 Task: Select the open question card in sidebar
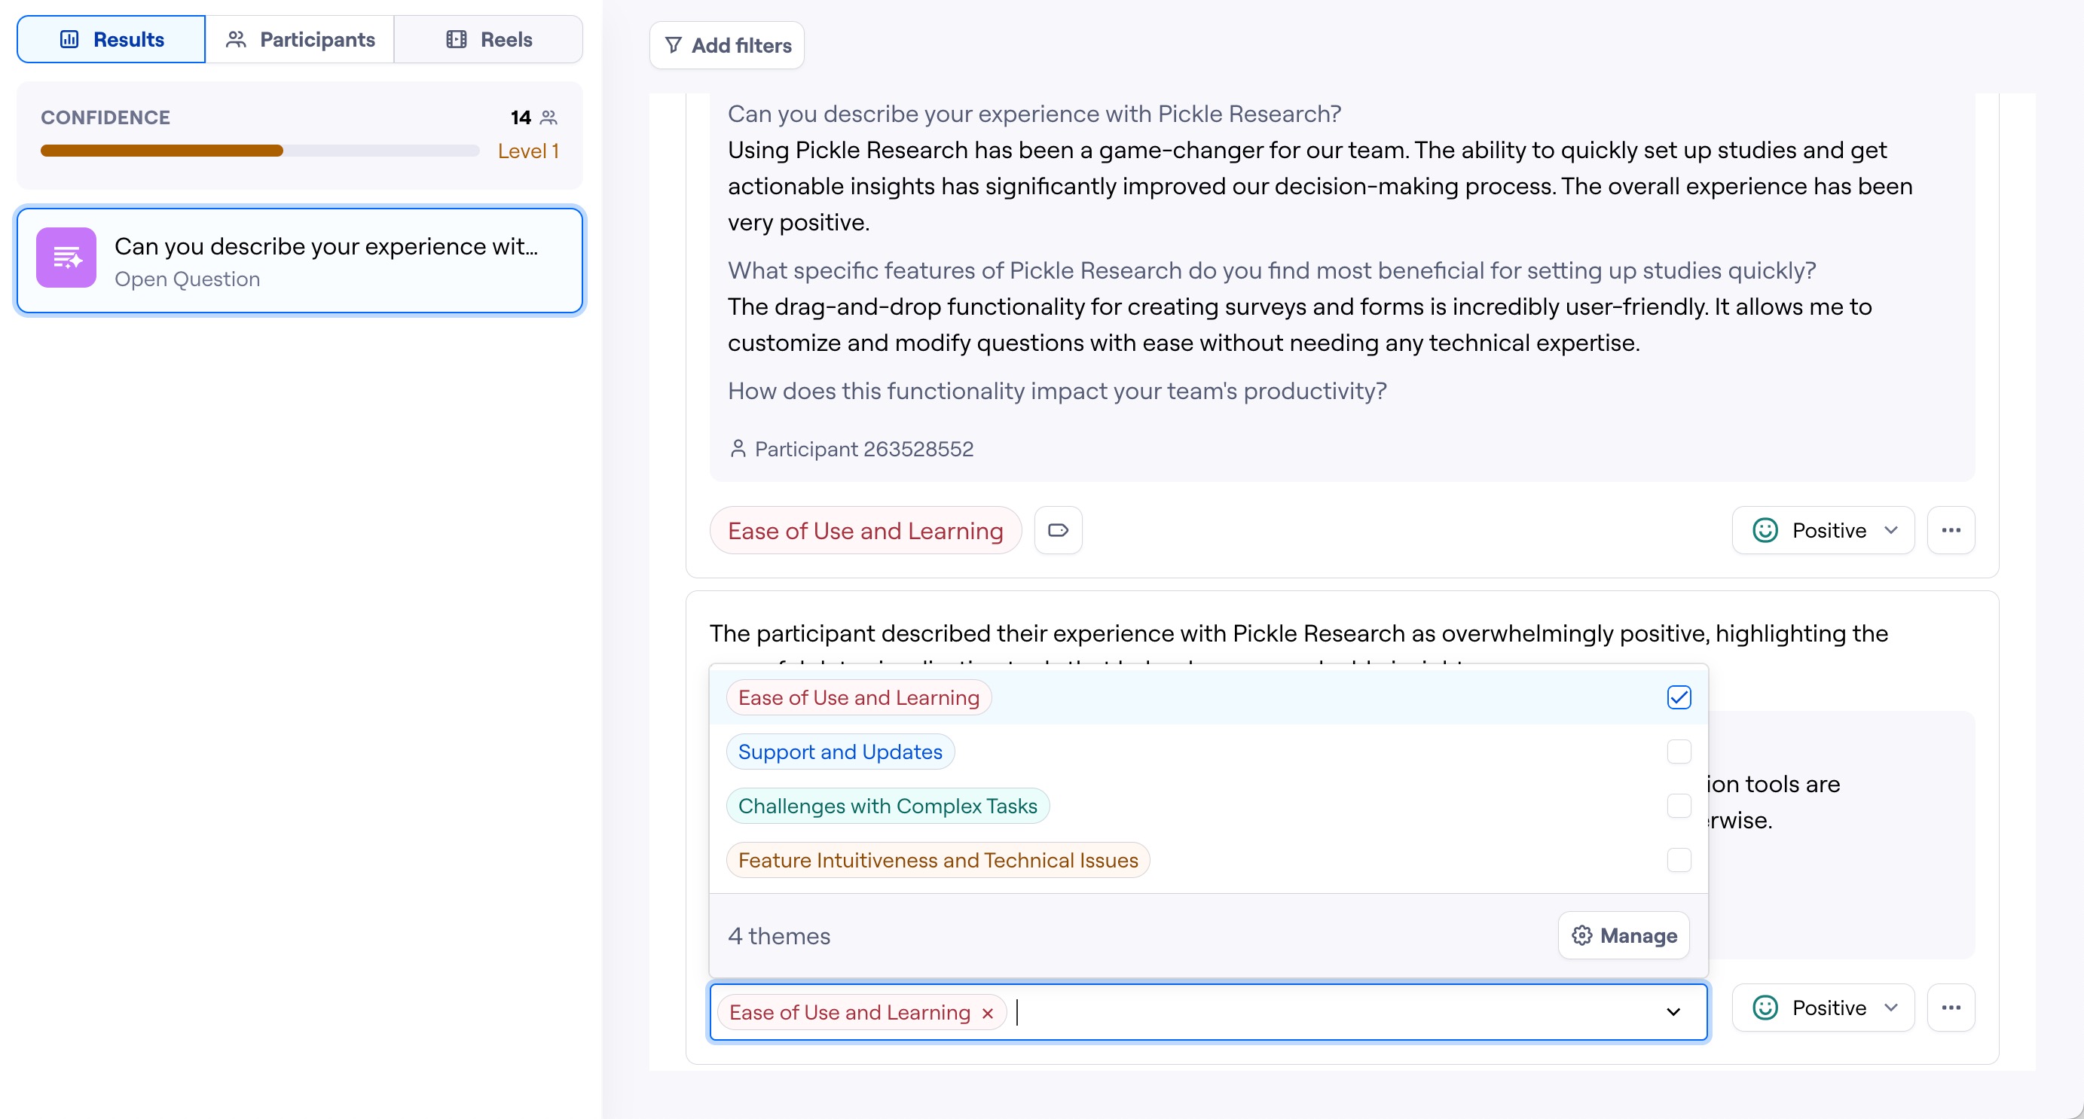[x=300, y=261]
